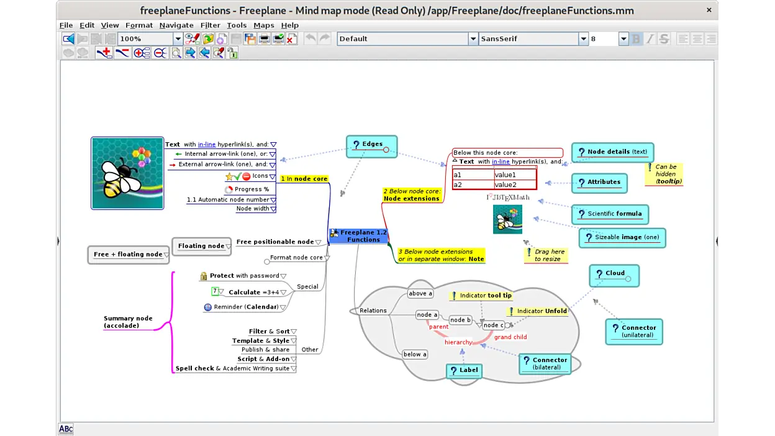Click the edit map pencil icon
Image resolution: width=775 pixels, height=436 pixels.
193,39
